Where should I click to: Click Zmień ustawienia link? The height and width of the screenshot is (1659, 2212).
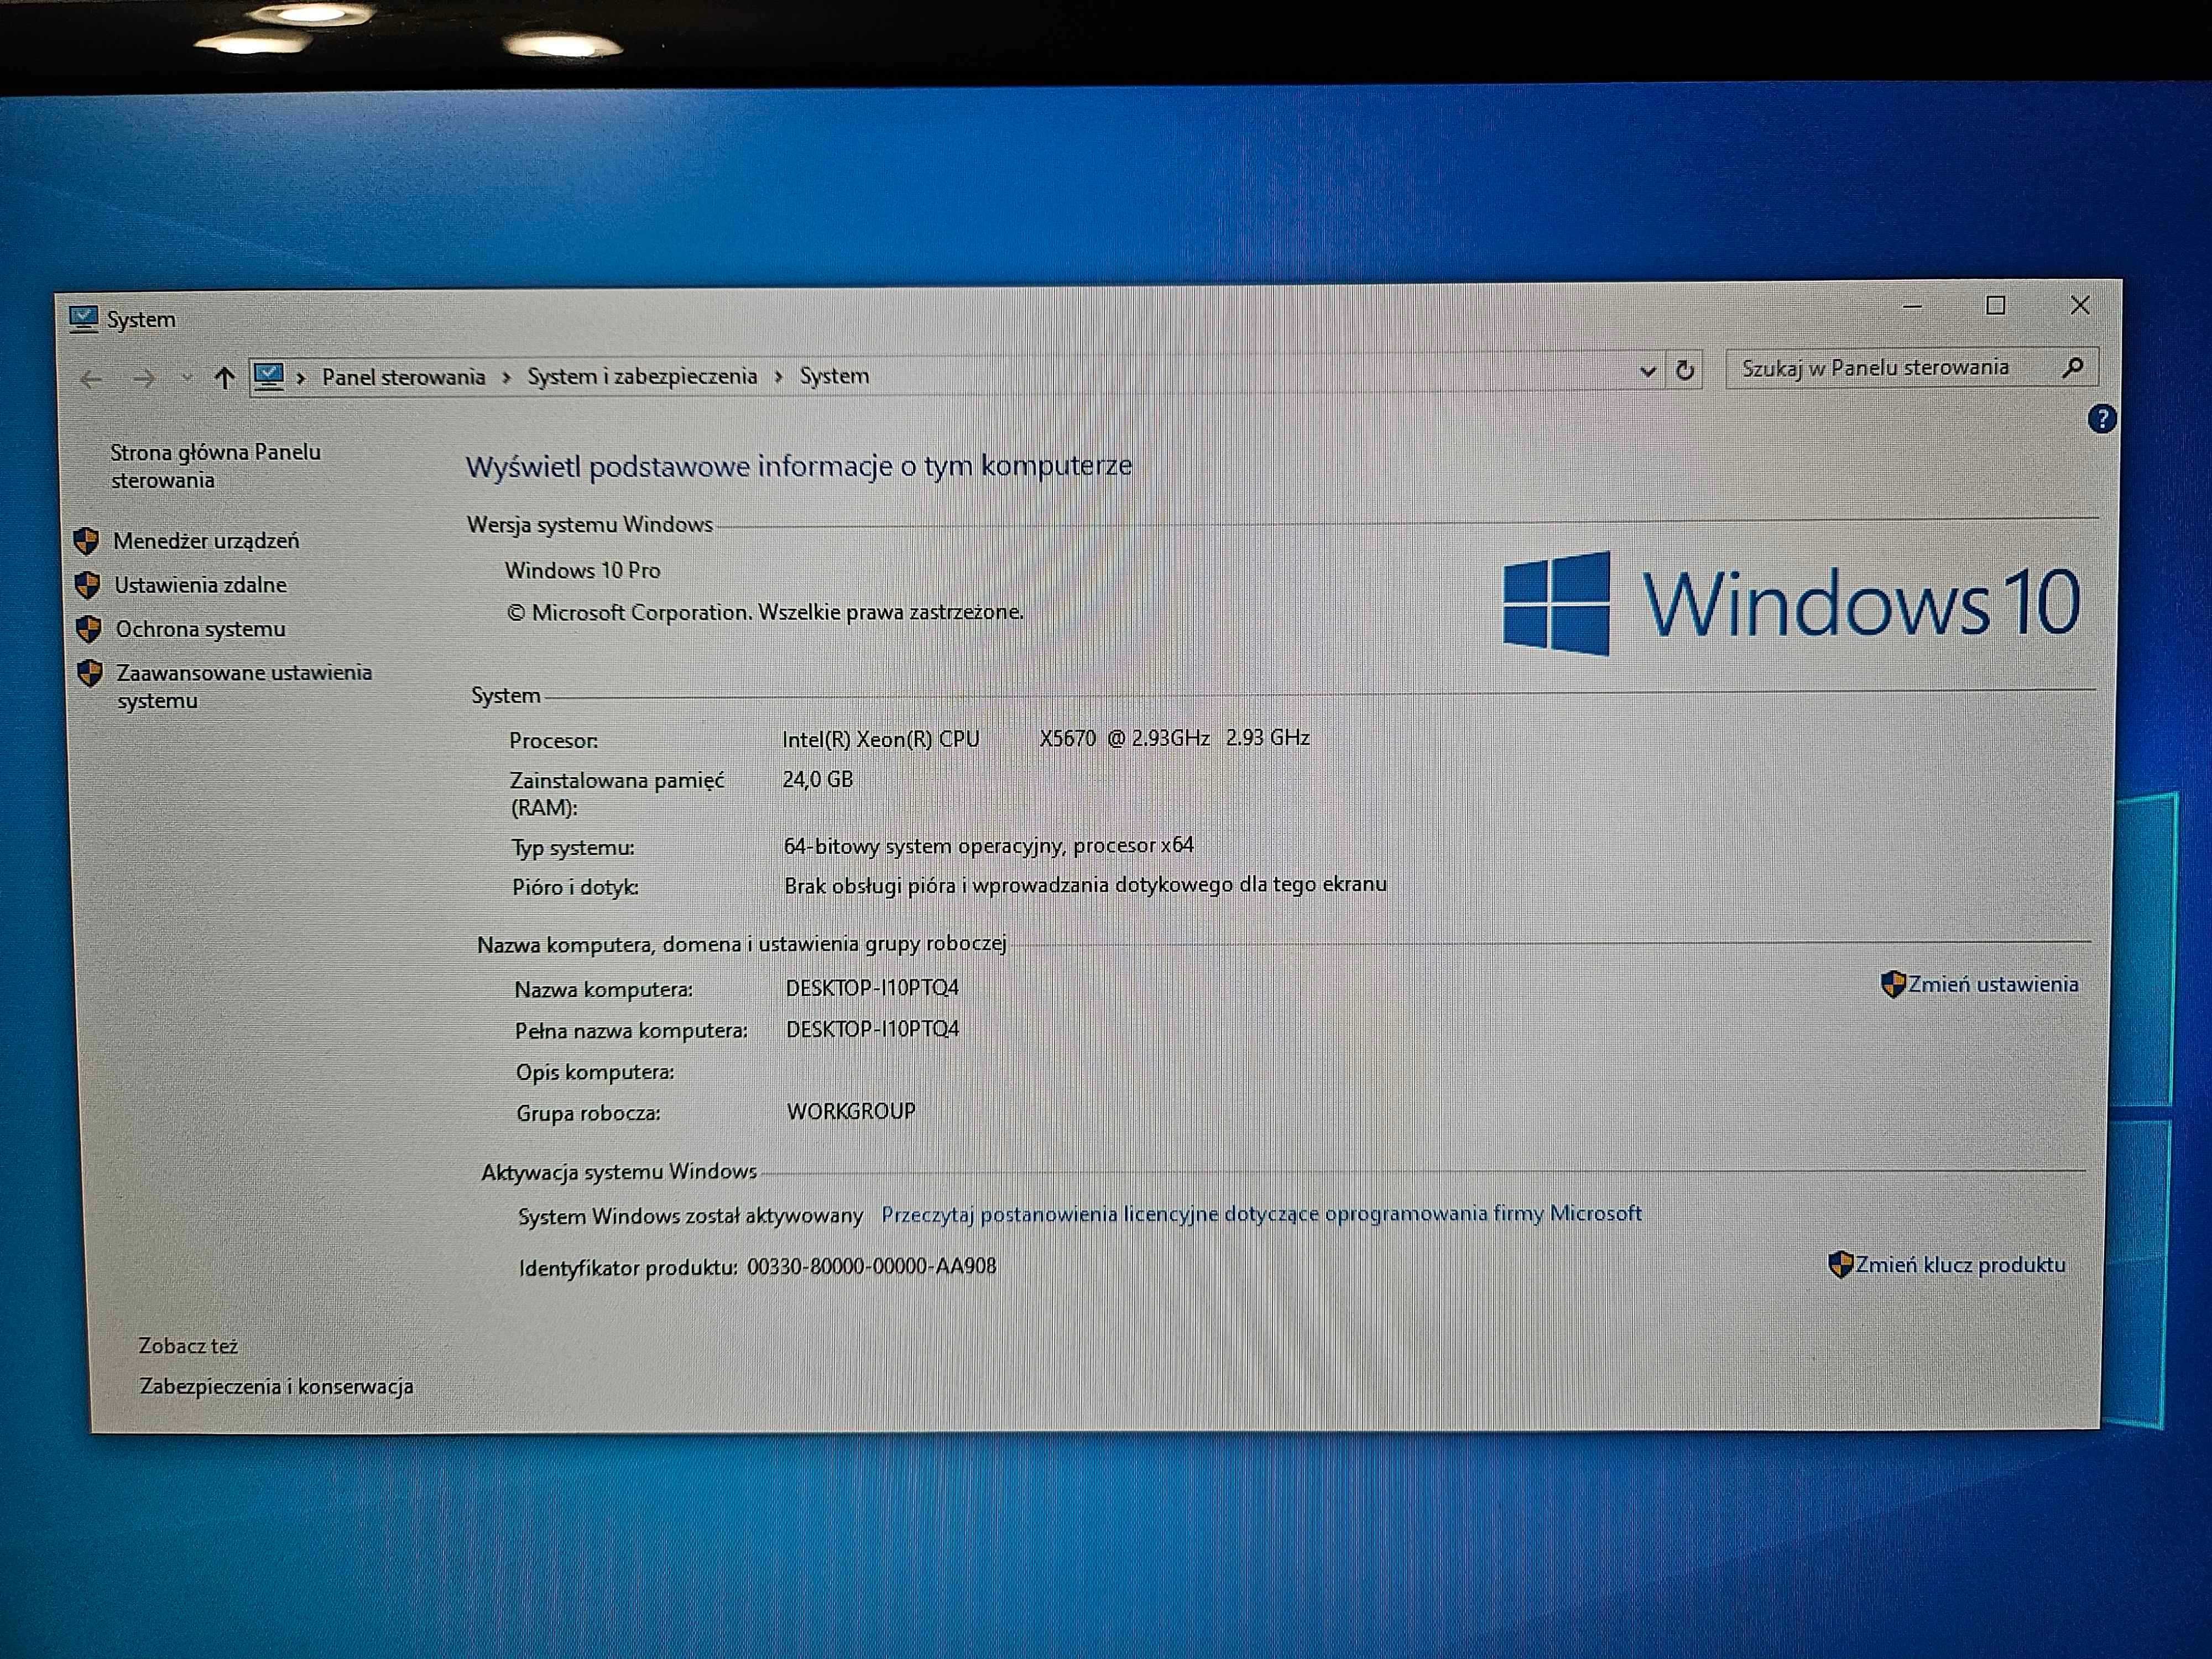(x=1993, y=984)
